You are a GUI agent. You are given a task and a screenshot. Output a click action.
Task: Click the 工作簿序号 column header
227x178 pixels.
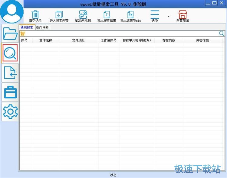pos(109,40)
